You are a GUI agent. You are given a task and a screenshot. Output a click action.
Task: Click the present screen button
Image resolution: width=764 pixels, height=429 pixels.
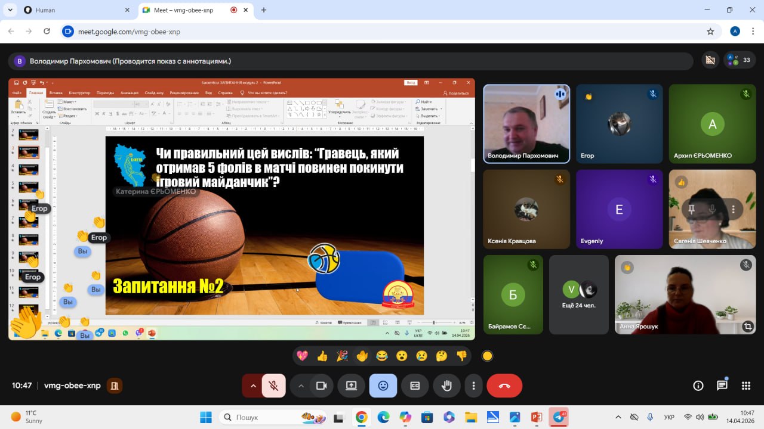tap(351, 386)
